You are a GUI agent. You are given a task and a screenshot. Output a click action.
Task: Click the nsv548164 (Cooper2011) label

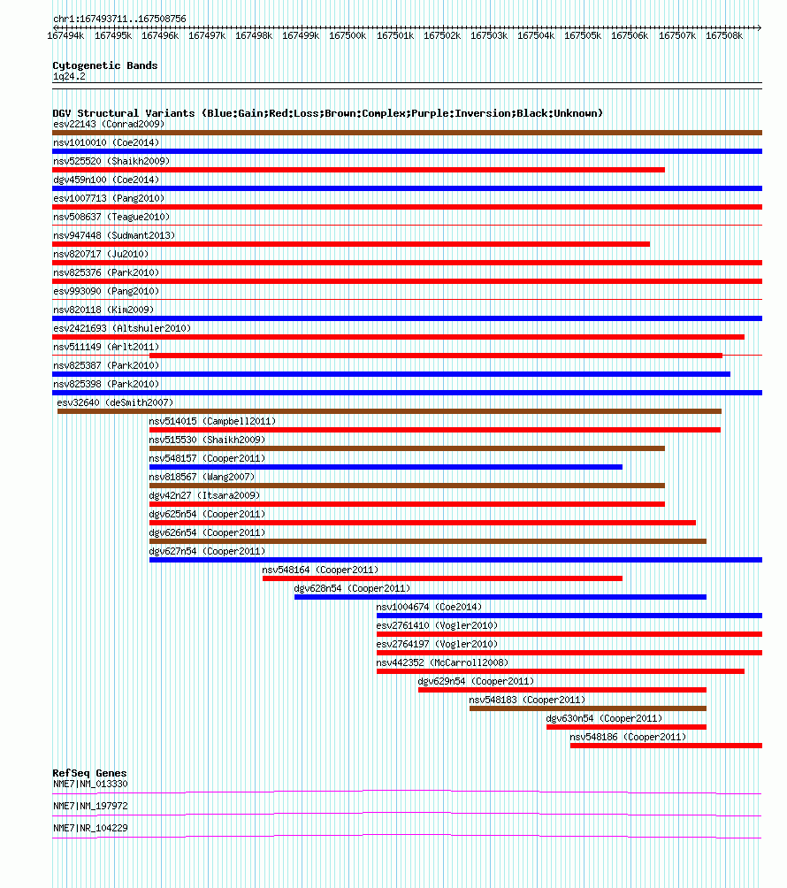point(320,570)
